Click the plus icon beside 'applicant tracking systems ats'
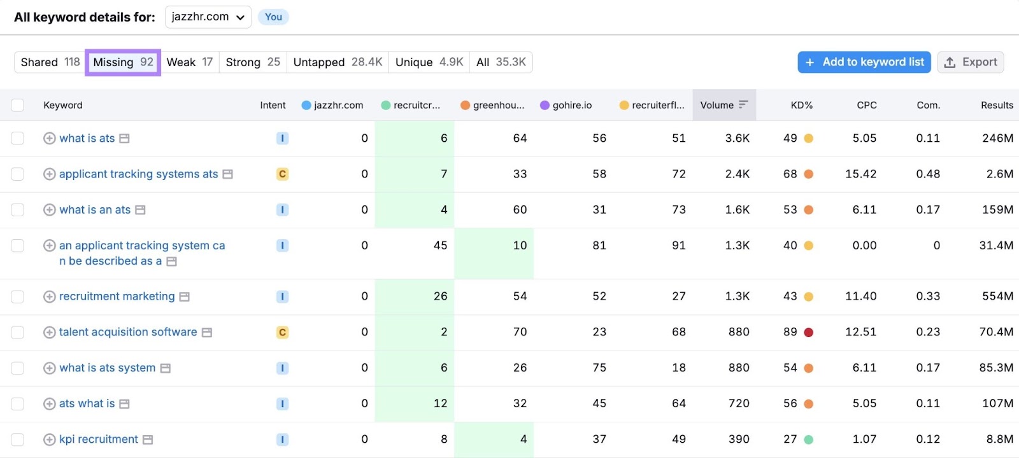Viewport: 1019px width, 458px height. click(49, 174)
